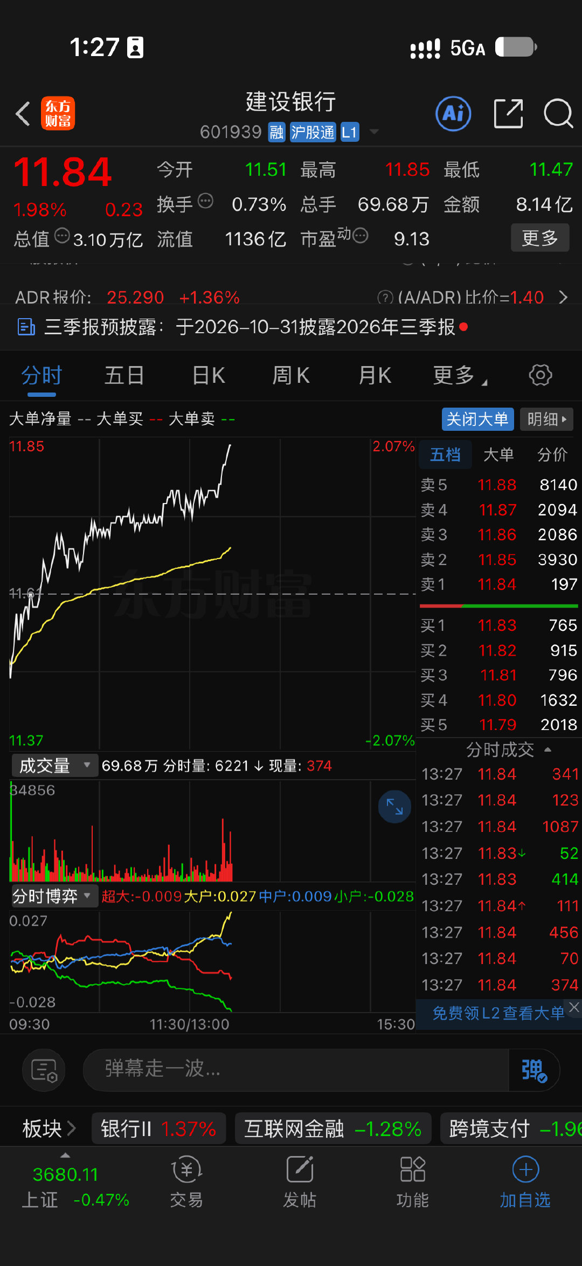Tap 卖1 price 11.84 row
582x1266 pixels.
coord(499,584)
